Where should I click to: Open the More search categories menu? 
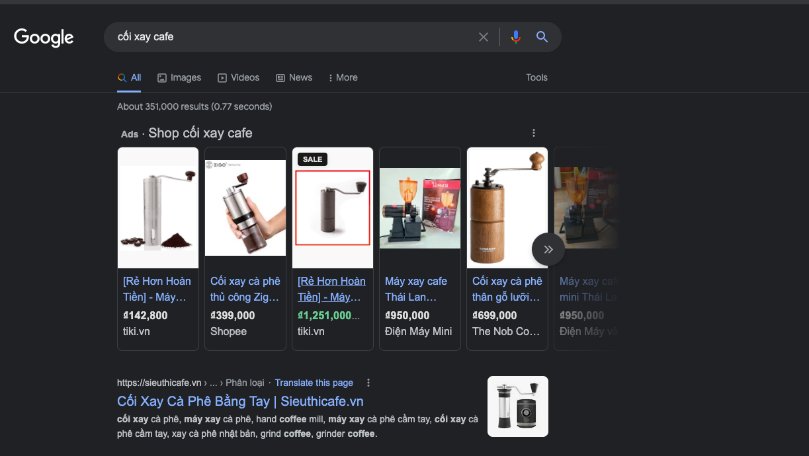point(343,77)
